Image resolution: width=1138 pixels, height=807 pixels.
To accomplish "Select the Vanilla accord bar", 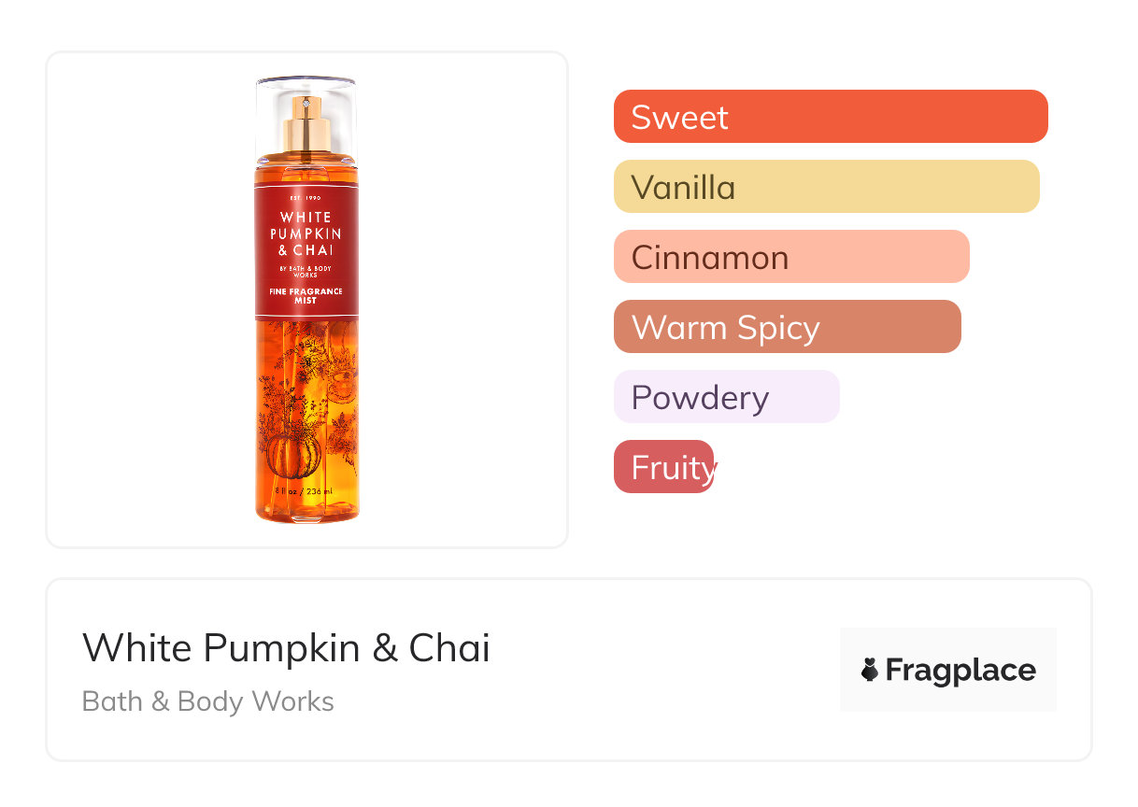I will click(x=826, y=187).
